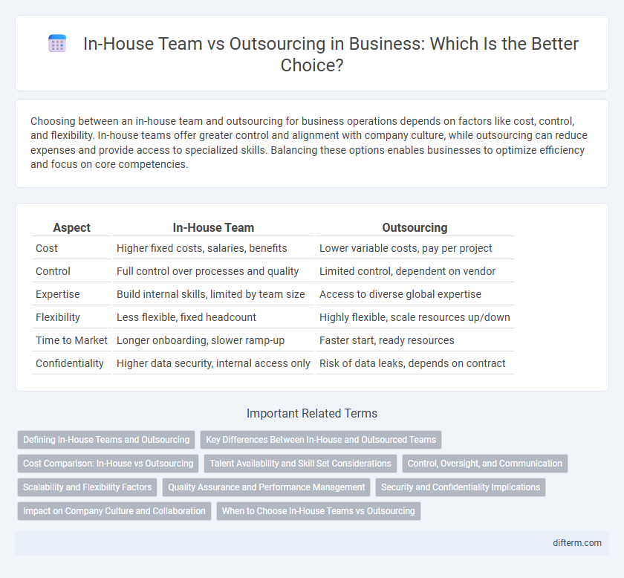The width and height of the screenshot is (624, 578).
Task: Click 'Quality Assurance and Performance Management' tag
Action: tap(266, 487)
